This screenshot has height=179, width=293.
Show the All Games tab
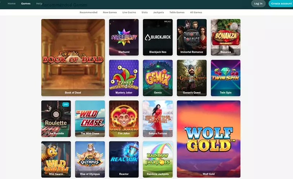click(x=196, y=12)
